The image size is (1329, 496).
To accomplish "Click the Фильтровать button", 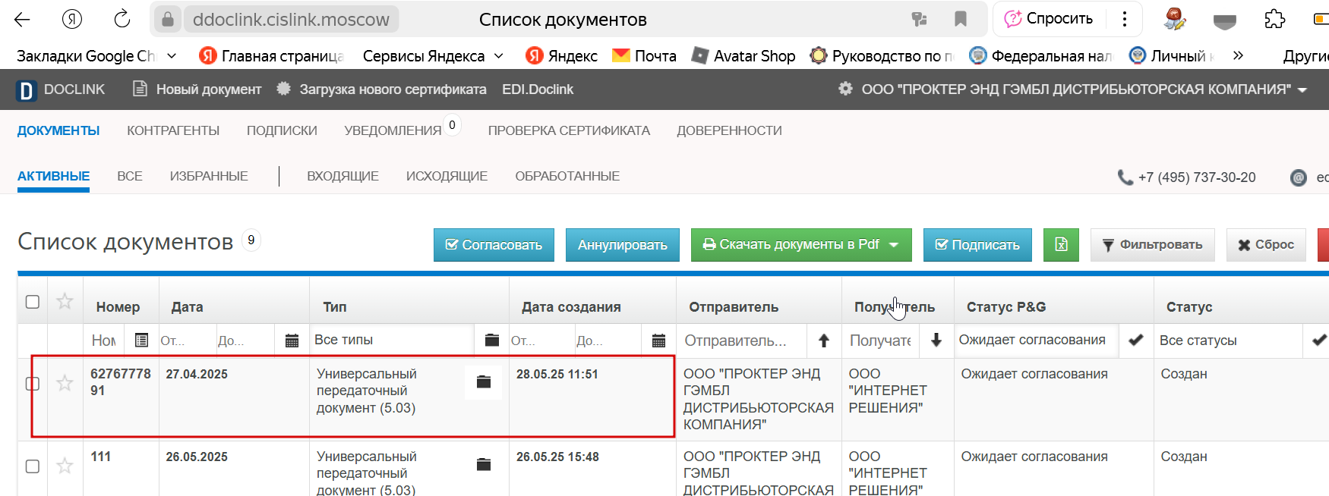I will pos(1153,245).
